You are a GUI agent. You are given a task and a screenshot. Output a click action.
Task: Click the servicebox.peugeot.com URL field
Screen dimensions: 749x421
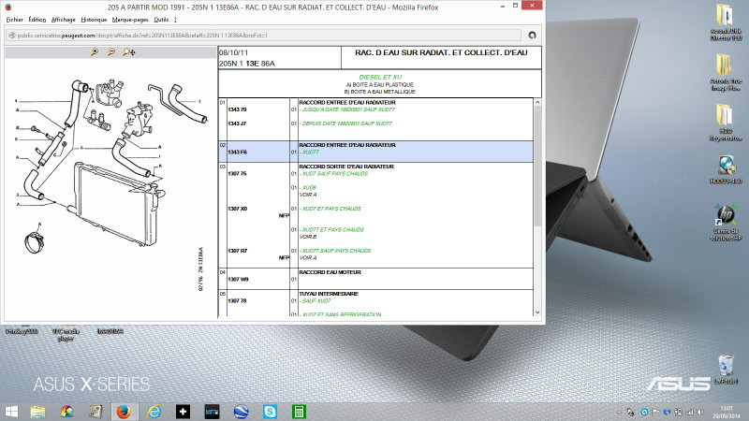pos(264,36)
